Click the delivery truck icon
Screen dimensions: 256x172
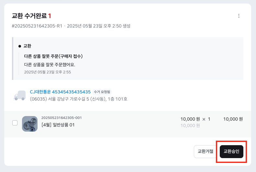19,95
